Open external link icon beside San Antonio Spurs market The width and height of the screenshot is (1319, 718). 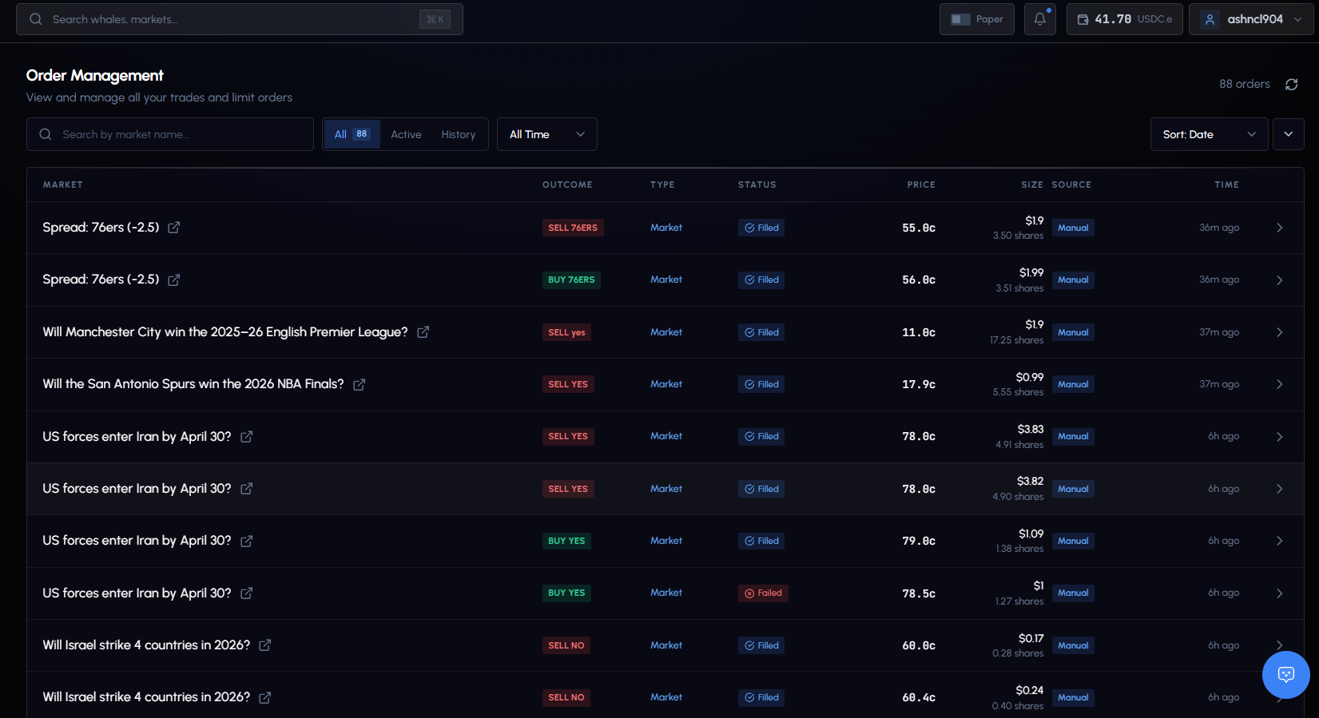tap(360, 384)
